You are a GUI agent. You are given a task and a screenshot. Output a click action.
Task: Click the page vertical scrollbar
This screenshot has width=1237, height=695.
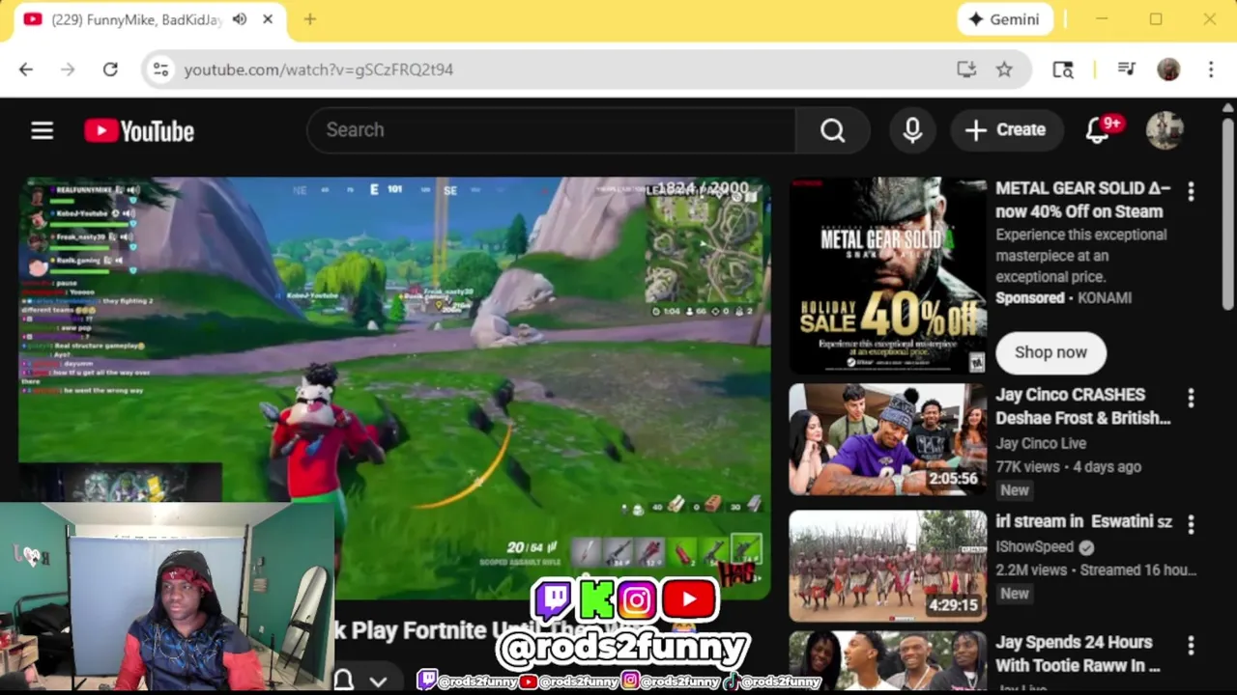(x=1227, y=212)
